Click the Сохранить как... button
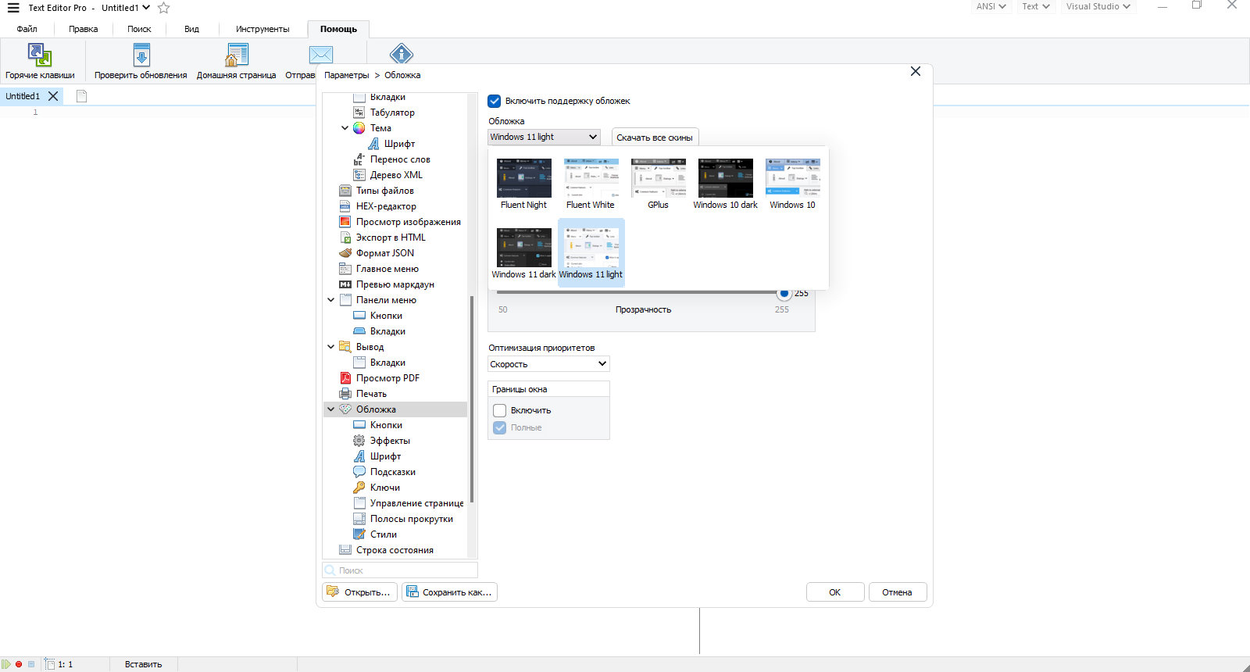The image size is (1250, 672). click(x=449, y=592)
